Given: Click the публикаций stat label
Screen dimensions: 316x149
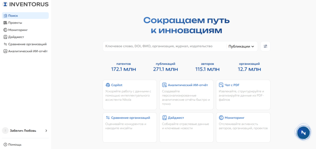Looking at the screenshot, I should click(x=166, y=64).
